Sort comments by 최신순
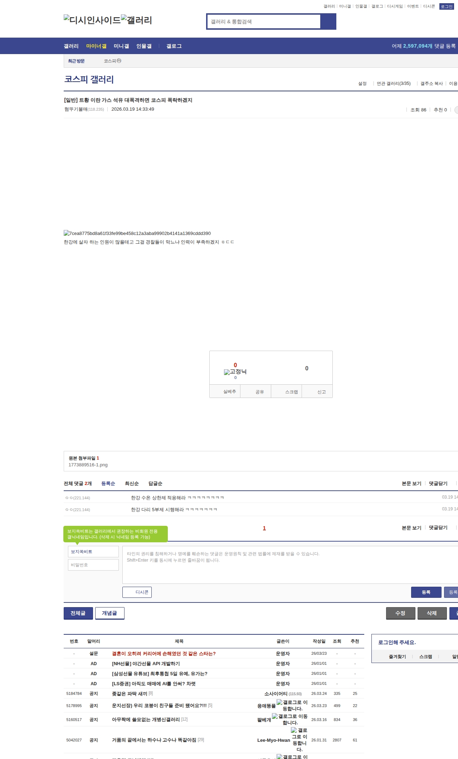 click(x=132, y=484)
